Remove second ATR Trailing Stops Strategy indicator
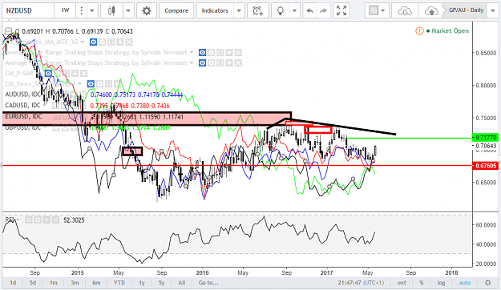 click(x=238, y=63)
